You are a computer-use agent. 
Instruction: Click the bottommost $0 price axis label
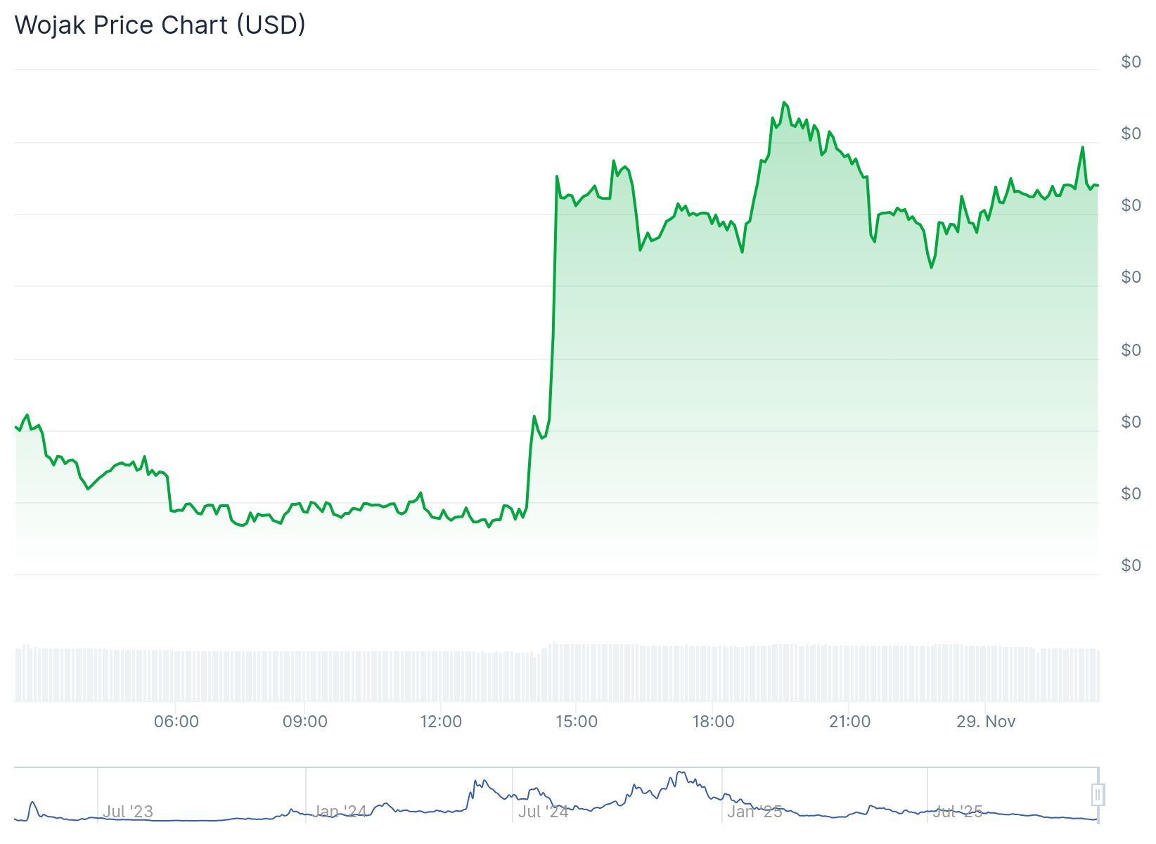point(1131,565)
